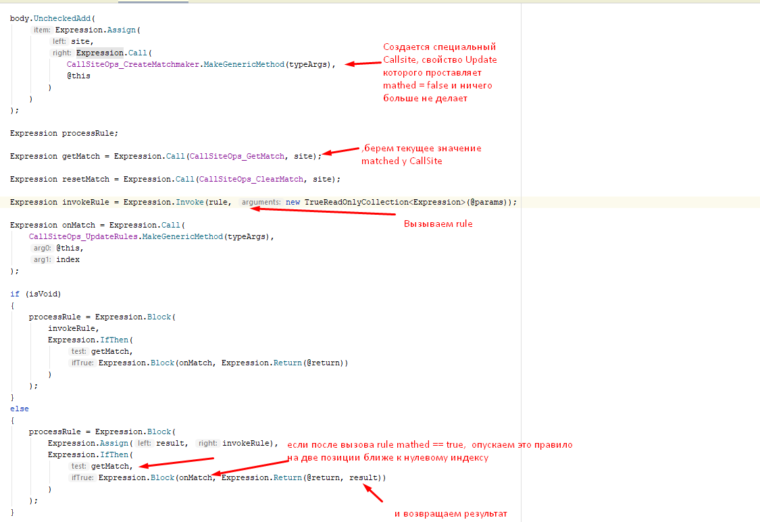
Task: Click the TrueReadOnlyCollection type name
Action: click(357, 202)
